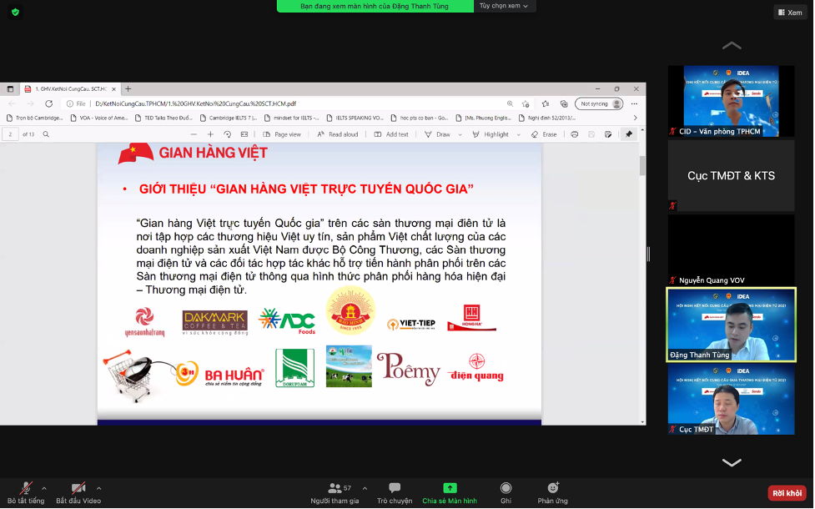Click the browser tab actions menu icon
The height and width of the screenshot is (509, 815).
pos(10,89)
